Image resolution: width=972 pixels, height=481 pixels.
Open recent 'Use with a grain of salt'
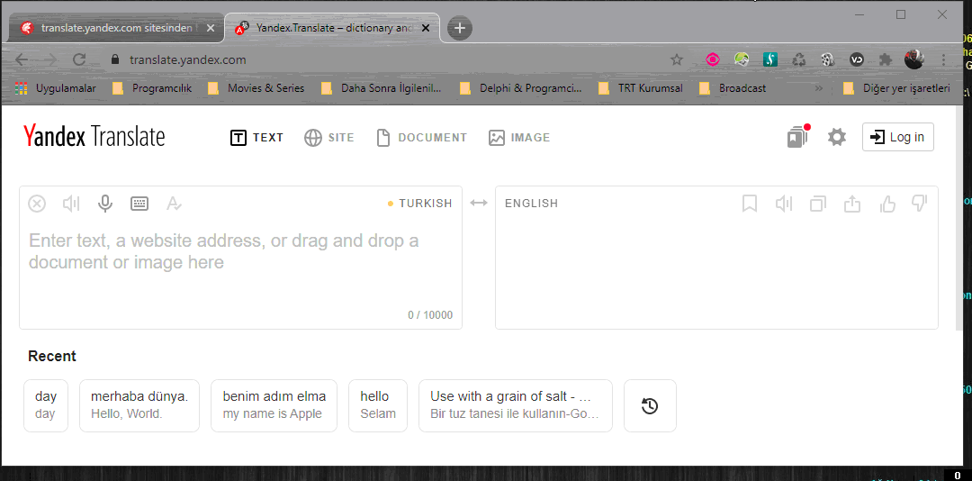(516, 406)
